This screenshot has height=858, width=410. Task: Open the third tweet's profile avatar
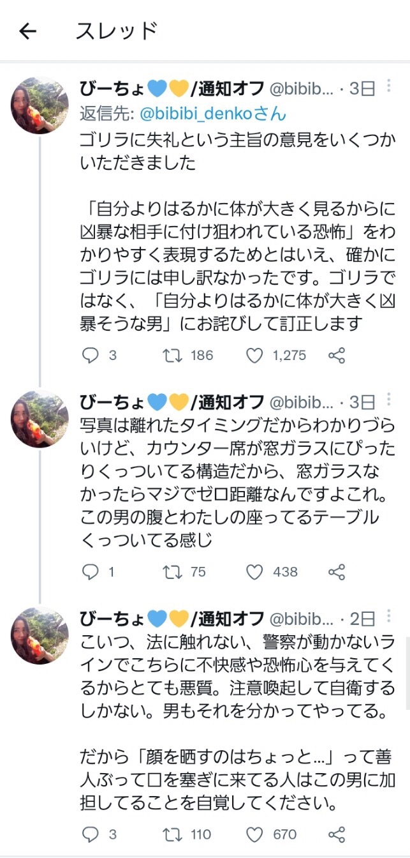tap(40, 635)
